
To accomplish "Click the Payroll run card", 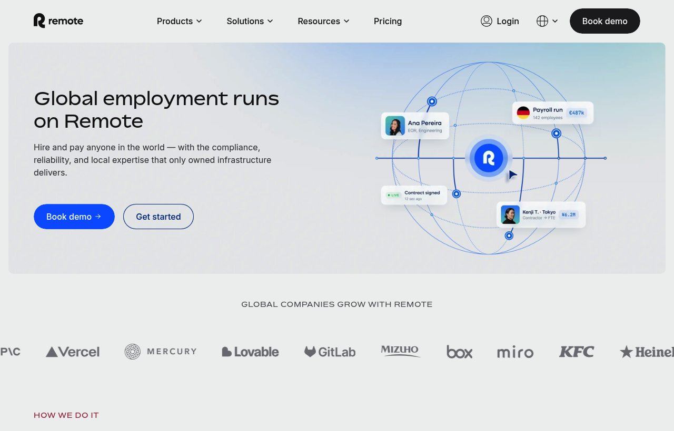I will [553, 113].
